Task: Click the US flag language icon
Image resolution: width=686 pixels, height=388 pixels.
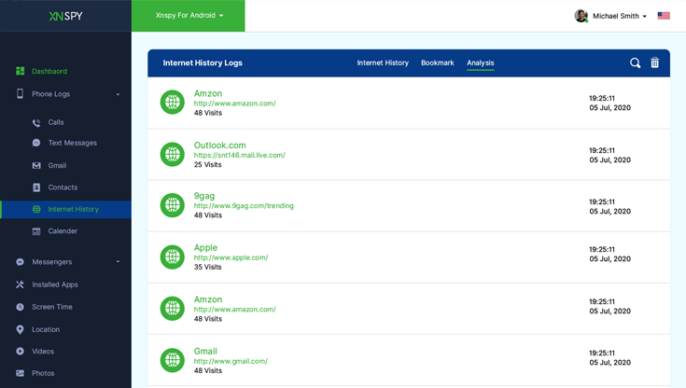Action: coord(664,16)
